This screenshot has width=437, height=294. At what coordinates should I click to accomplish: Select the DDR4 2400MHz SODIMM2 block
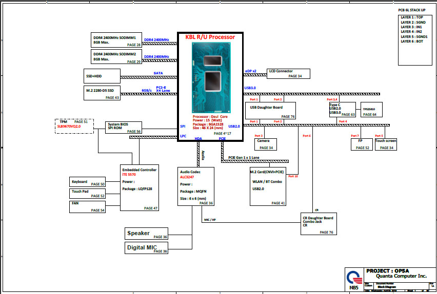117,56
